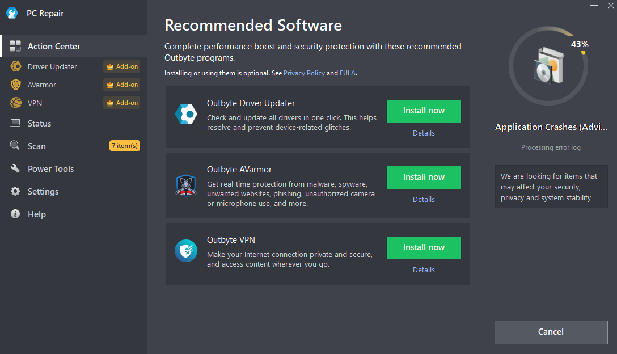
Task: Install Outbyte Driver Updater now
Action: [424, 111]
